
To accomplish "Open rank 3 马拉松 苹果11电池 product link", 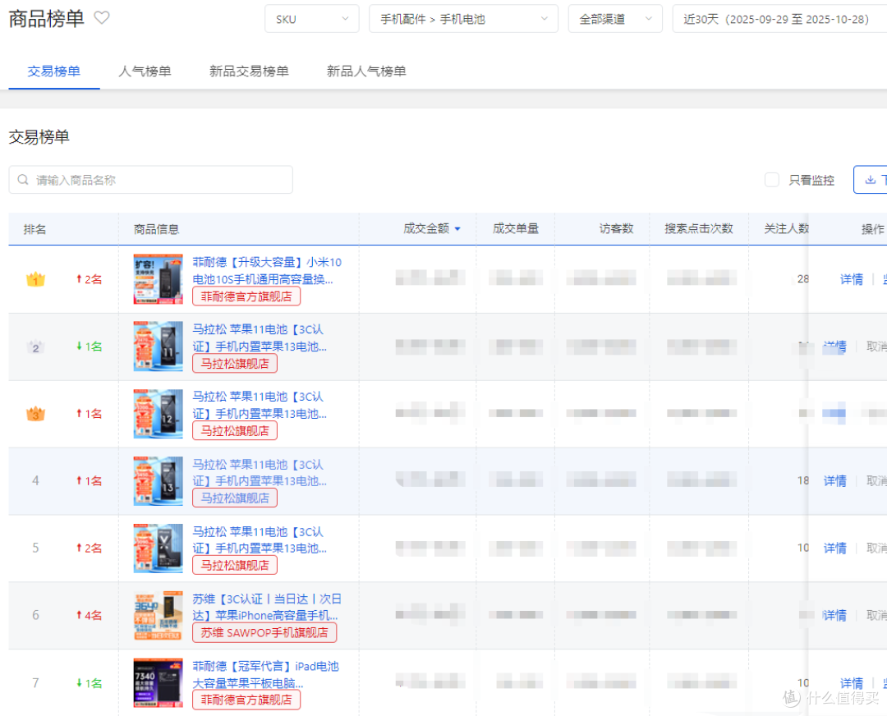I will pyautogui.click(x=260, y=405).
